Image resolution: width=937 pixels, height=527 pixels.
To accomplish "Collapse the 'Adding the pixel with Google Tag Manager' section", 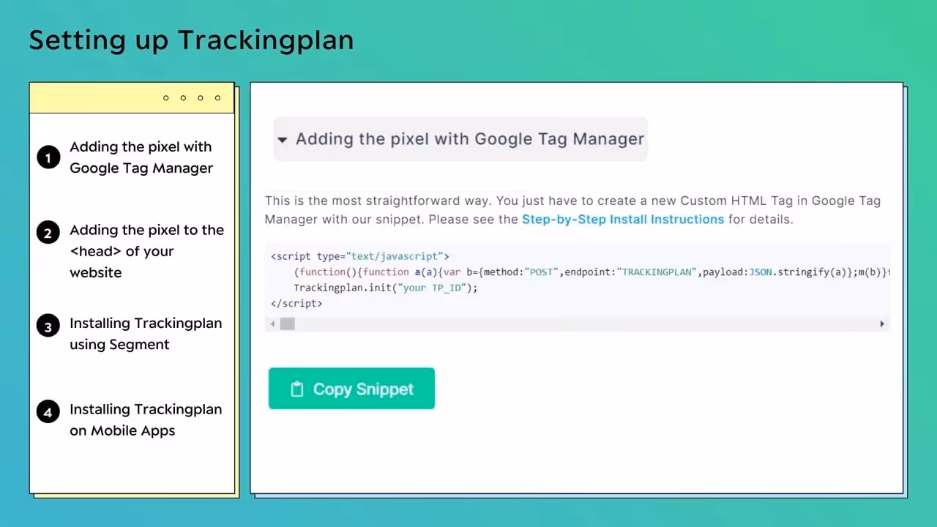I will [x=460, y=139].
